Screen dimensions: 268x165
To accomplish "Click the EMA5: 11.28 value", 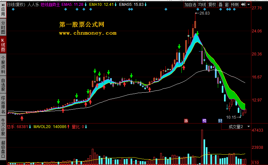I will [x=73, y=5].
